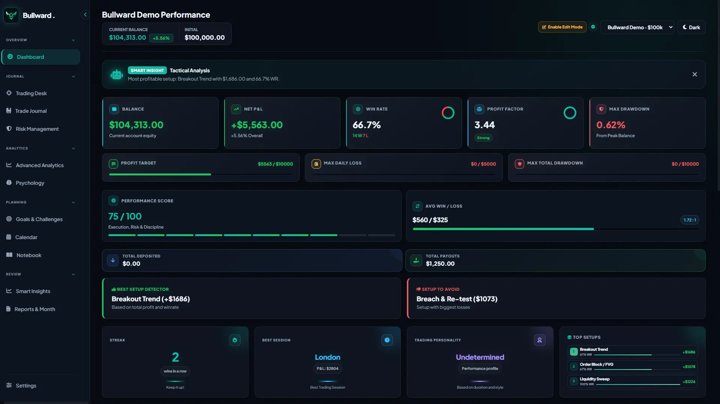Screen dimensions: 720x404
Task: Click the Top Setups layers icon
Action: (569, 337)
